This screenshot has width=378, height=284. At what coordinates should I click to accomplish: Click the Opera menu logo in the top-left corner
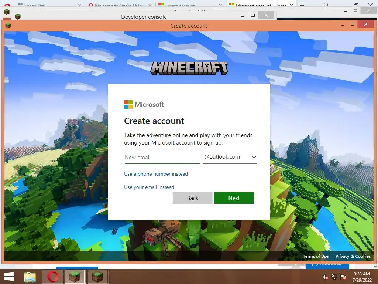click(x=7, y=5)
